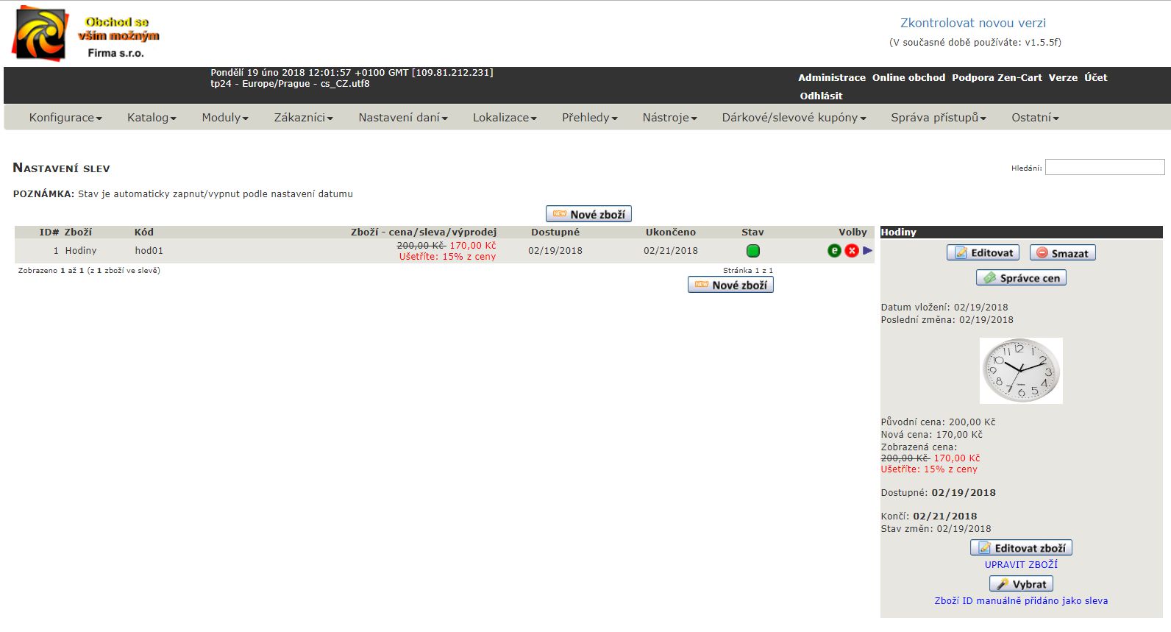Viewport: 1171px width, 632px height.
Task: Expand the Katalog dropdown menu
Action: pyautogui.click(x=152, y=118)
